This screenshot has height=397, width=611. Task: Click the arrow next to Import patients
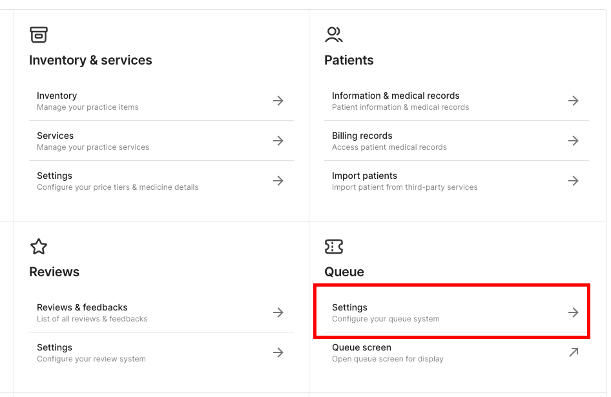tap(573, 181)
